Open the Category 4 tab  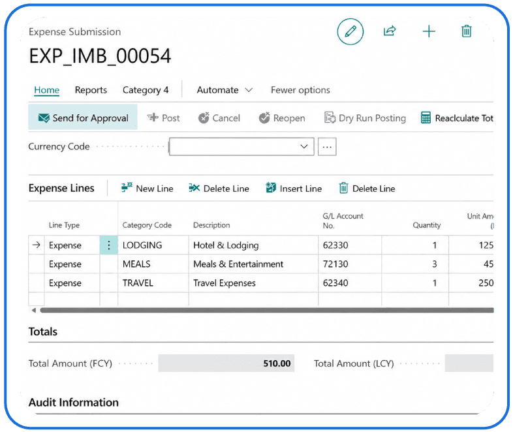point(146,90)
